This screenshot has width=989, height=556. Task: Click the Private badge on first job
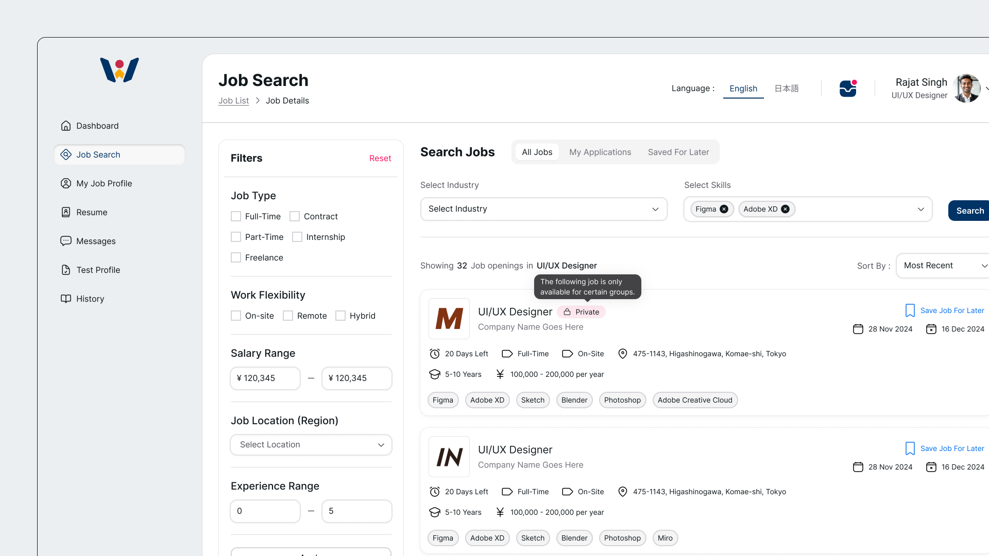click(x=581, y=312)
